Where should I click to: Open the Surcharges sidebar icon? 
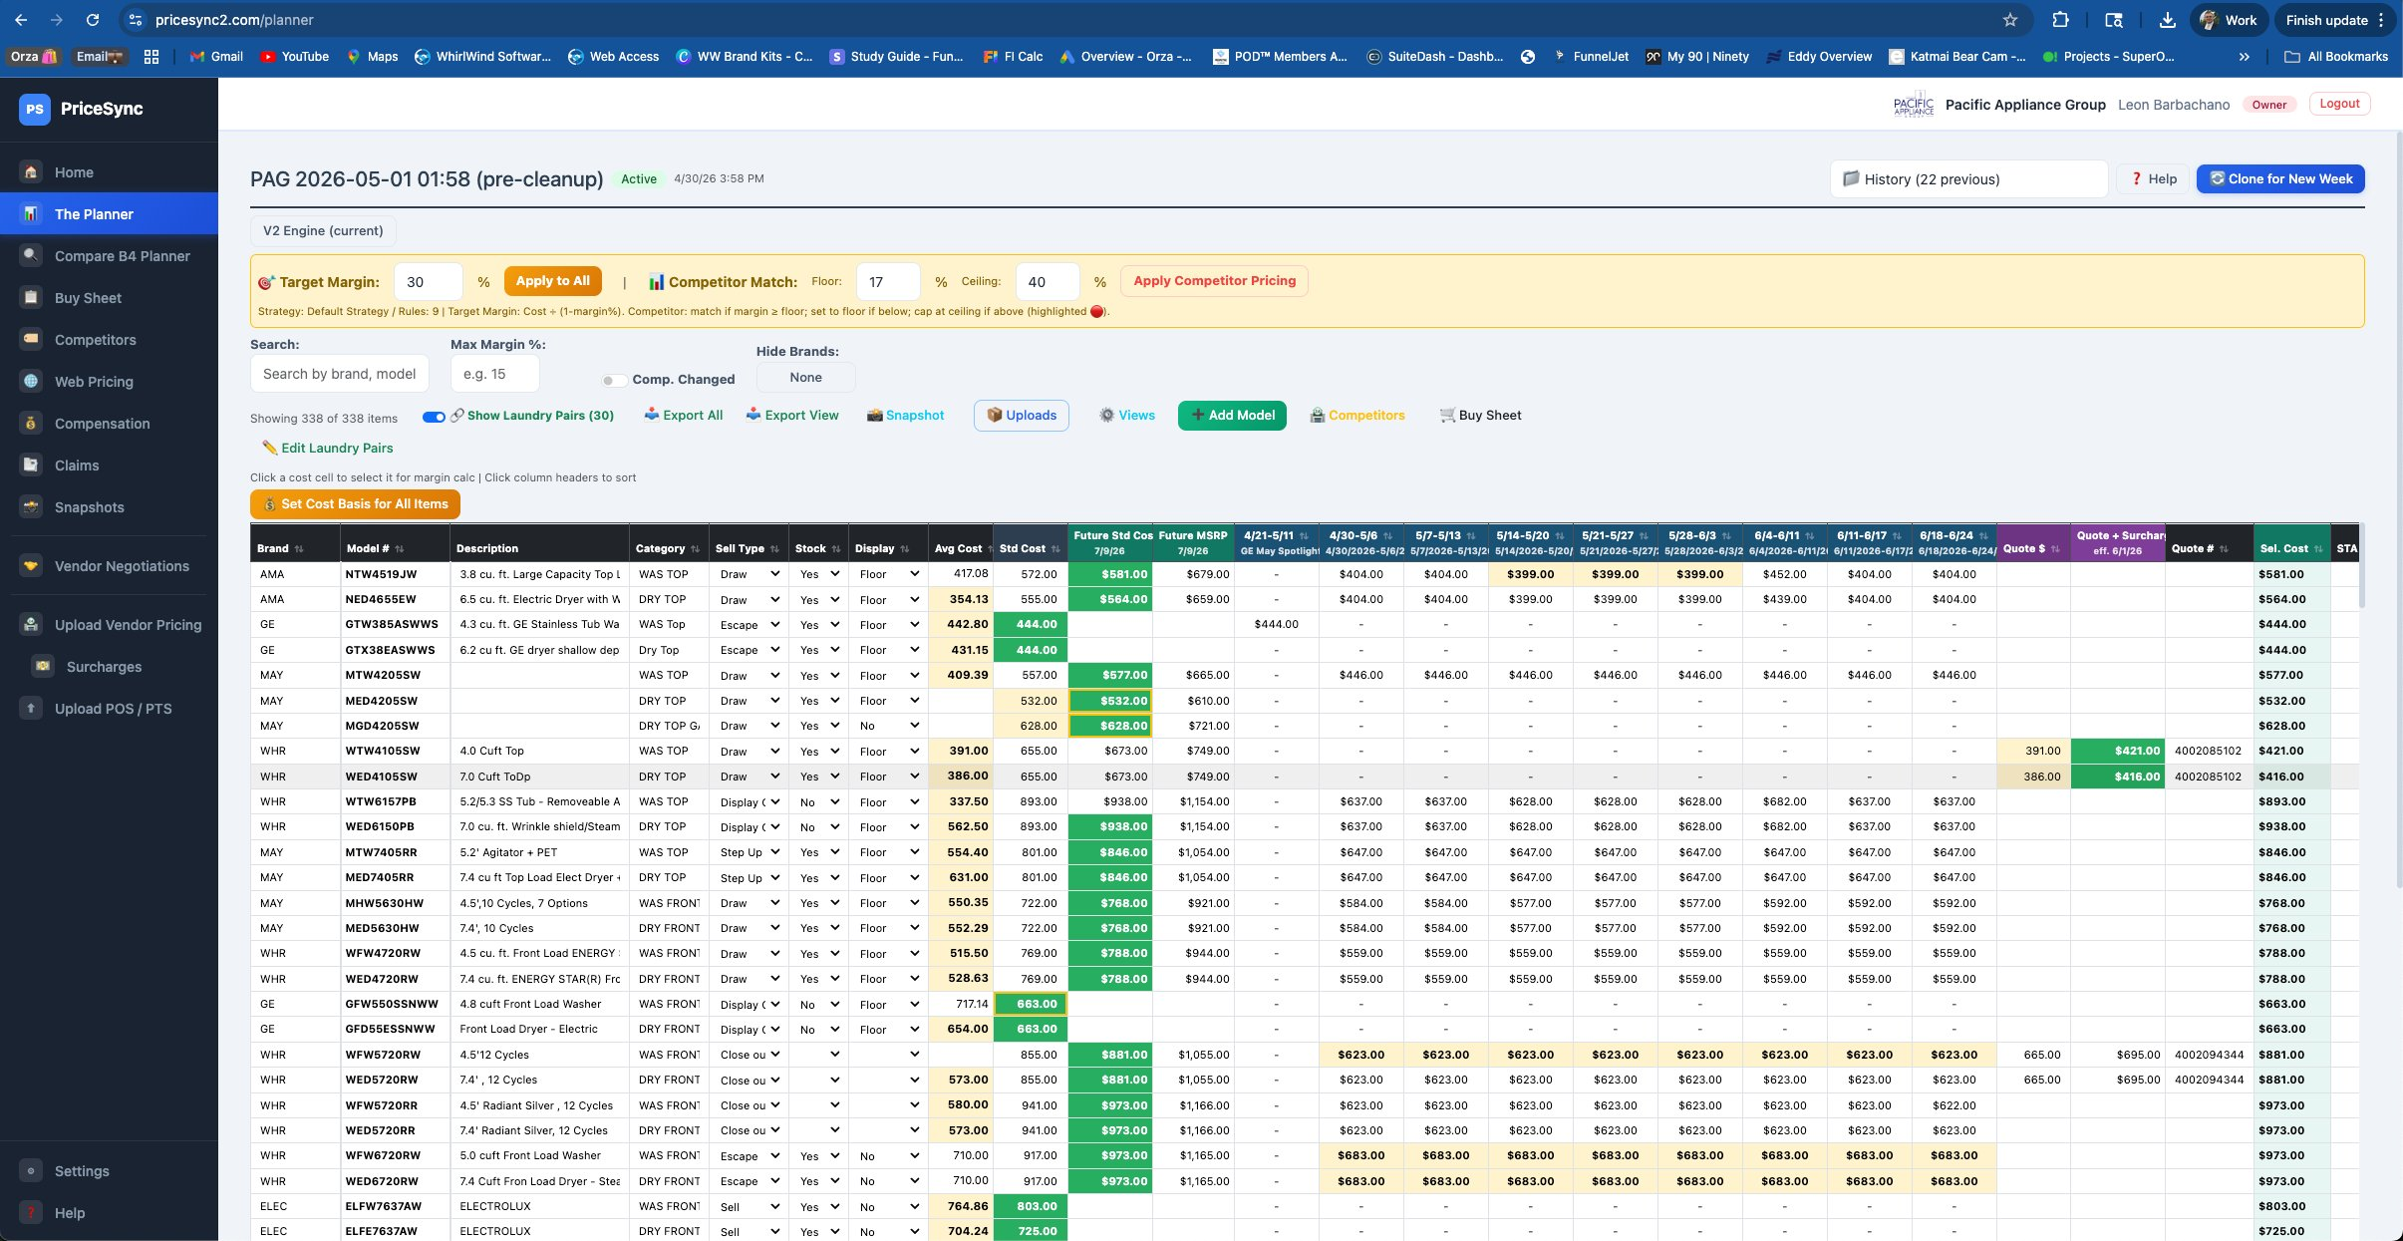(x=43, y=667)
